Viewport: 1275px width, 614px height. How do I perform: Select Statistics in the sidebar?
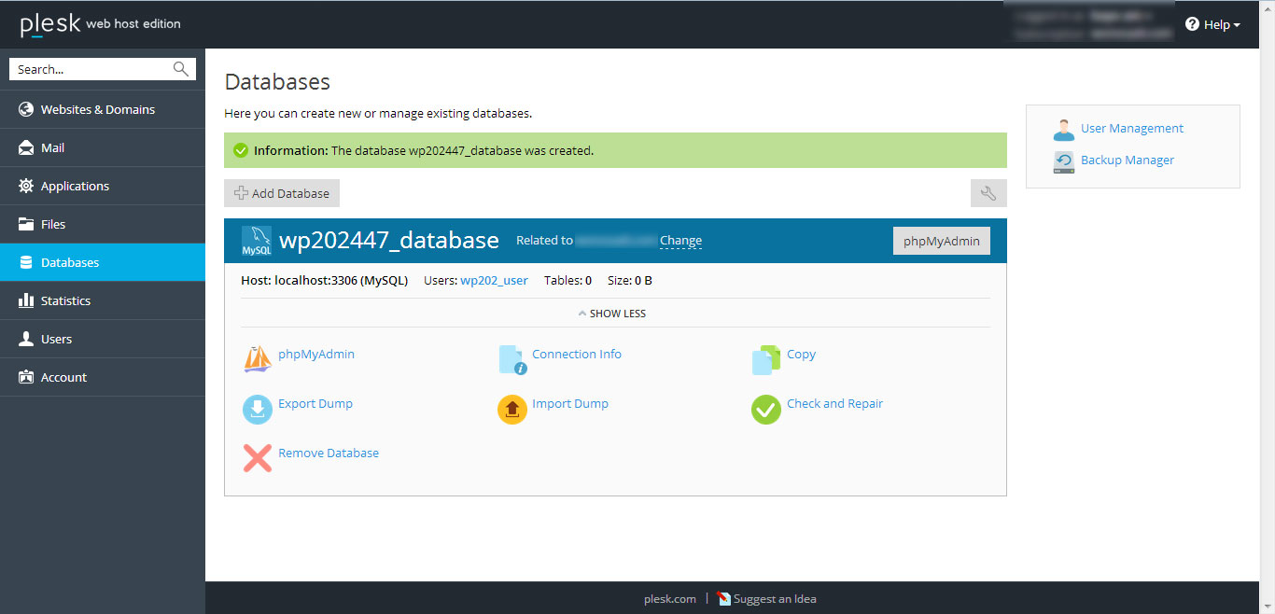(103, 300)
